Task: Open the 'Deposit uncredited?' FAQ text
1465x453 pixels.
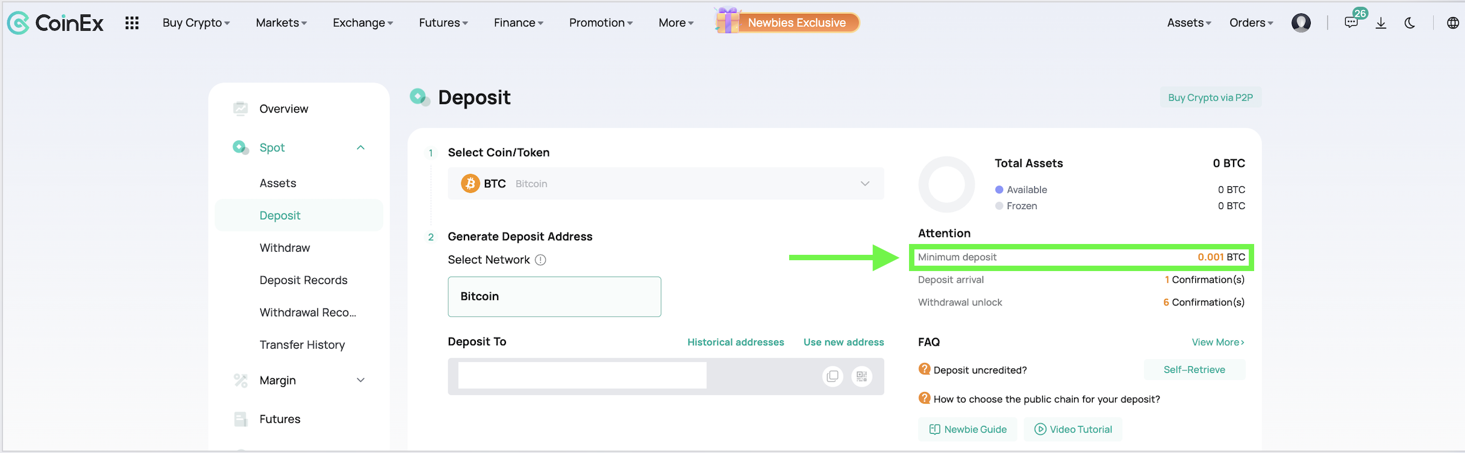Action: tap(980, 370)
